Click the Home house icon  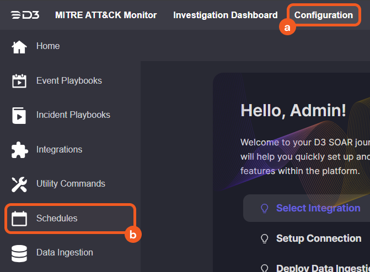(19, 47)
